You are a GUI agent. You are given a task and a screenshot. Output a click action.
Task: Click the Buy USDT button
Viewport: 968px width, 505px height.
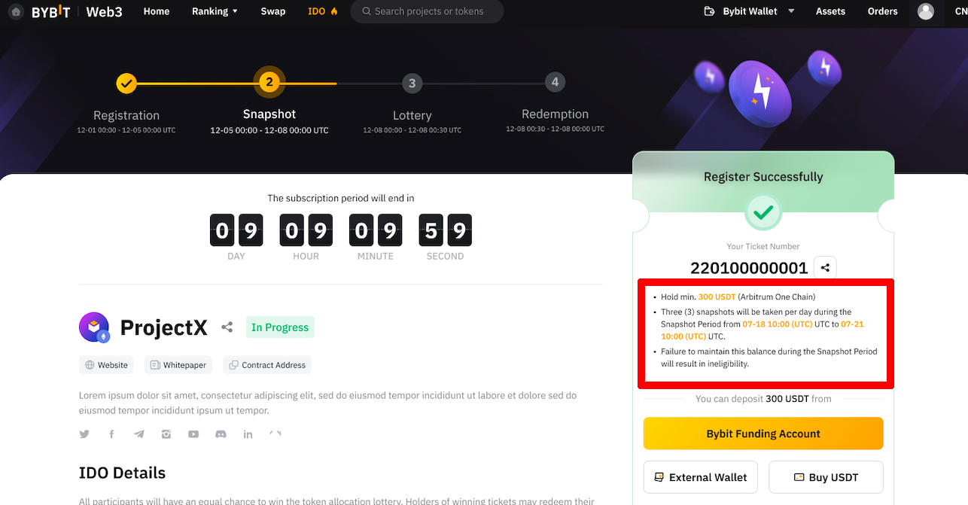coord(826,477)
